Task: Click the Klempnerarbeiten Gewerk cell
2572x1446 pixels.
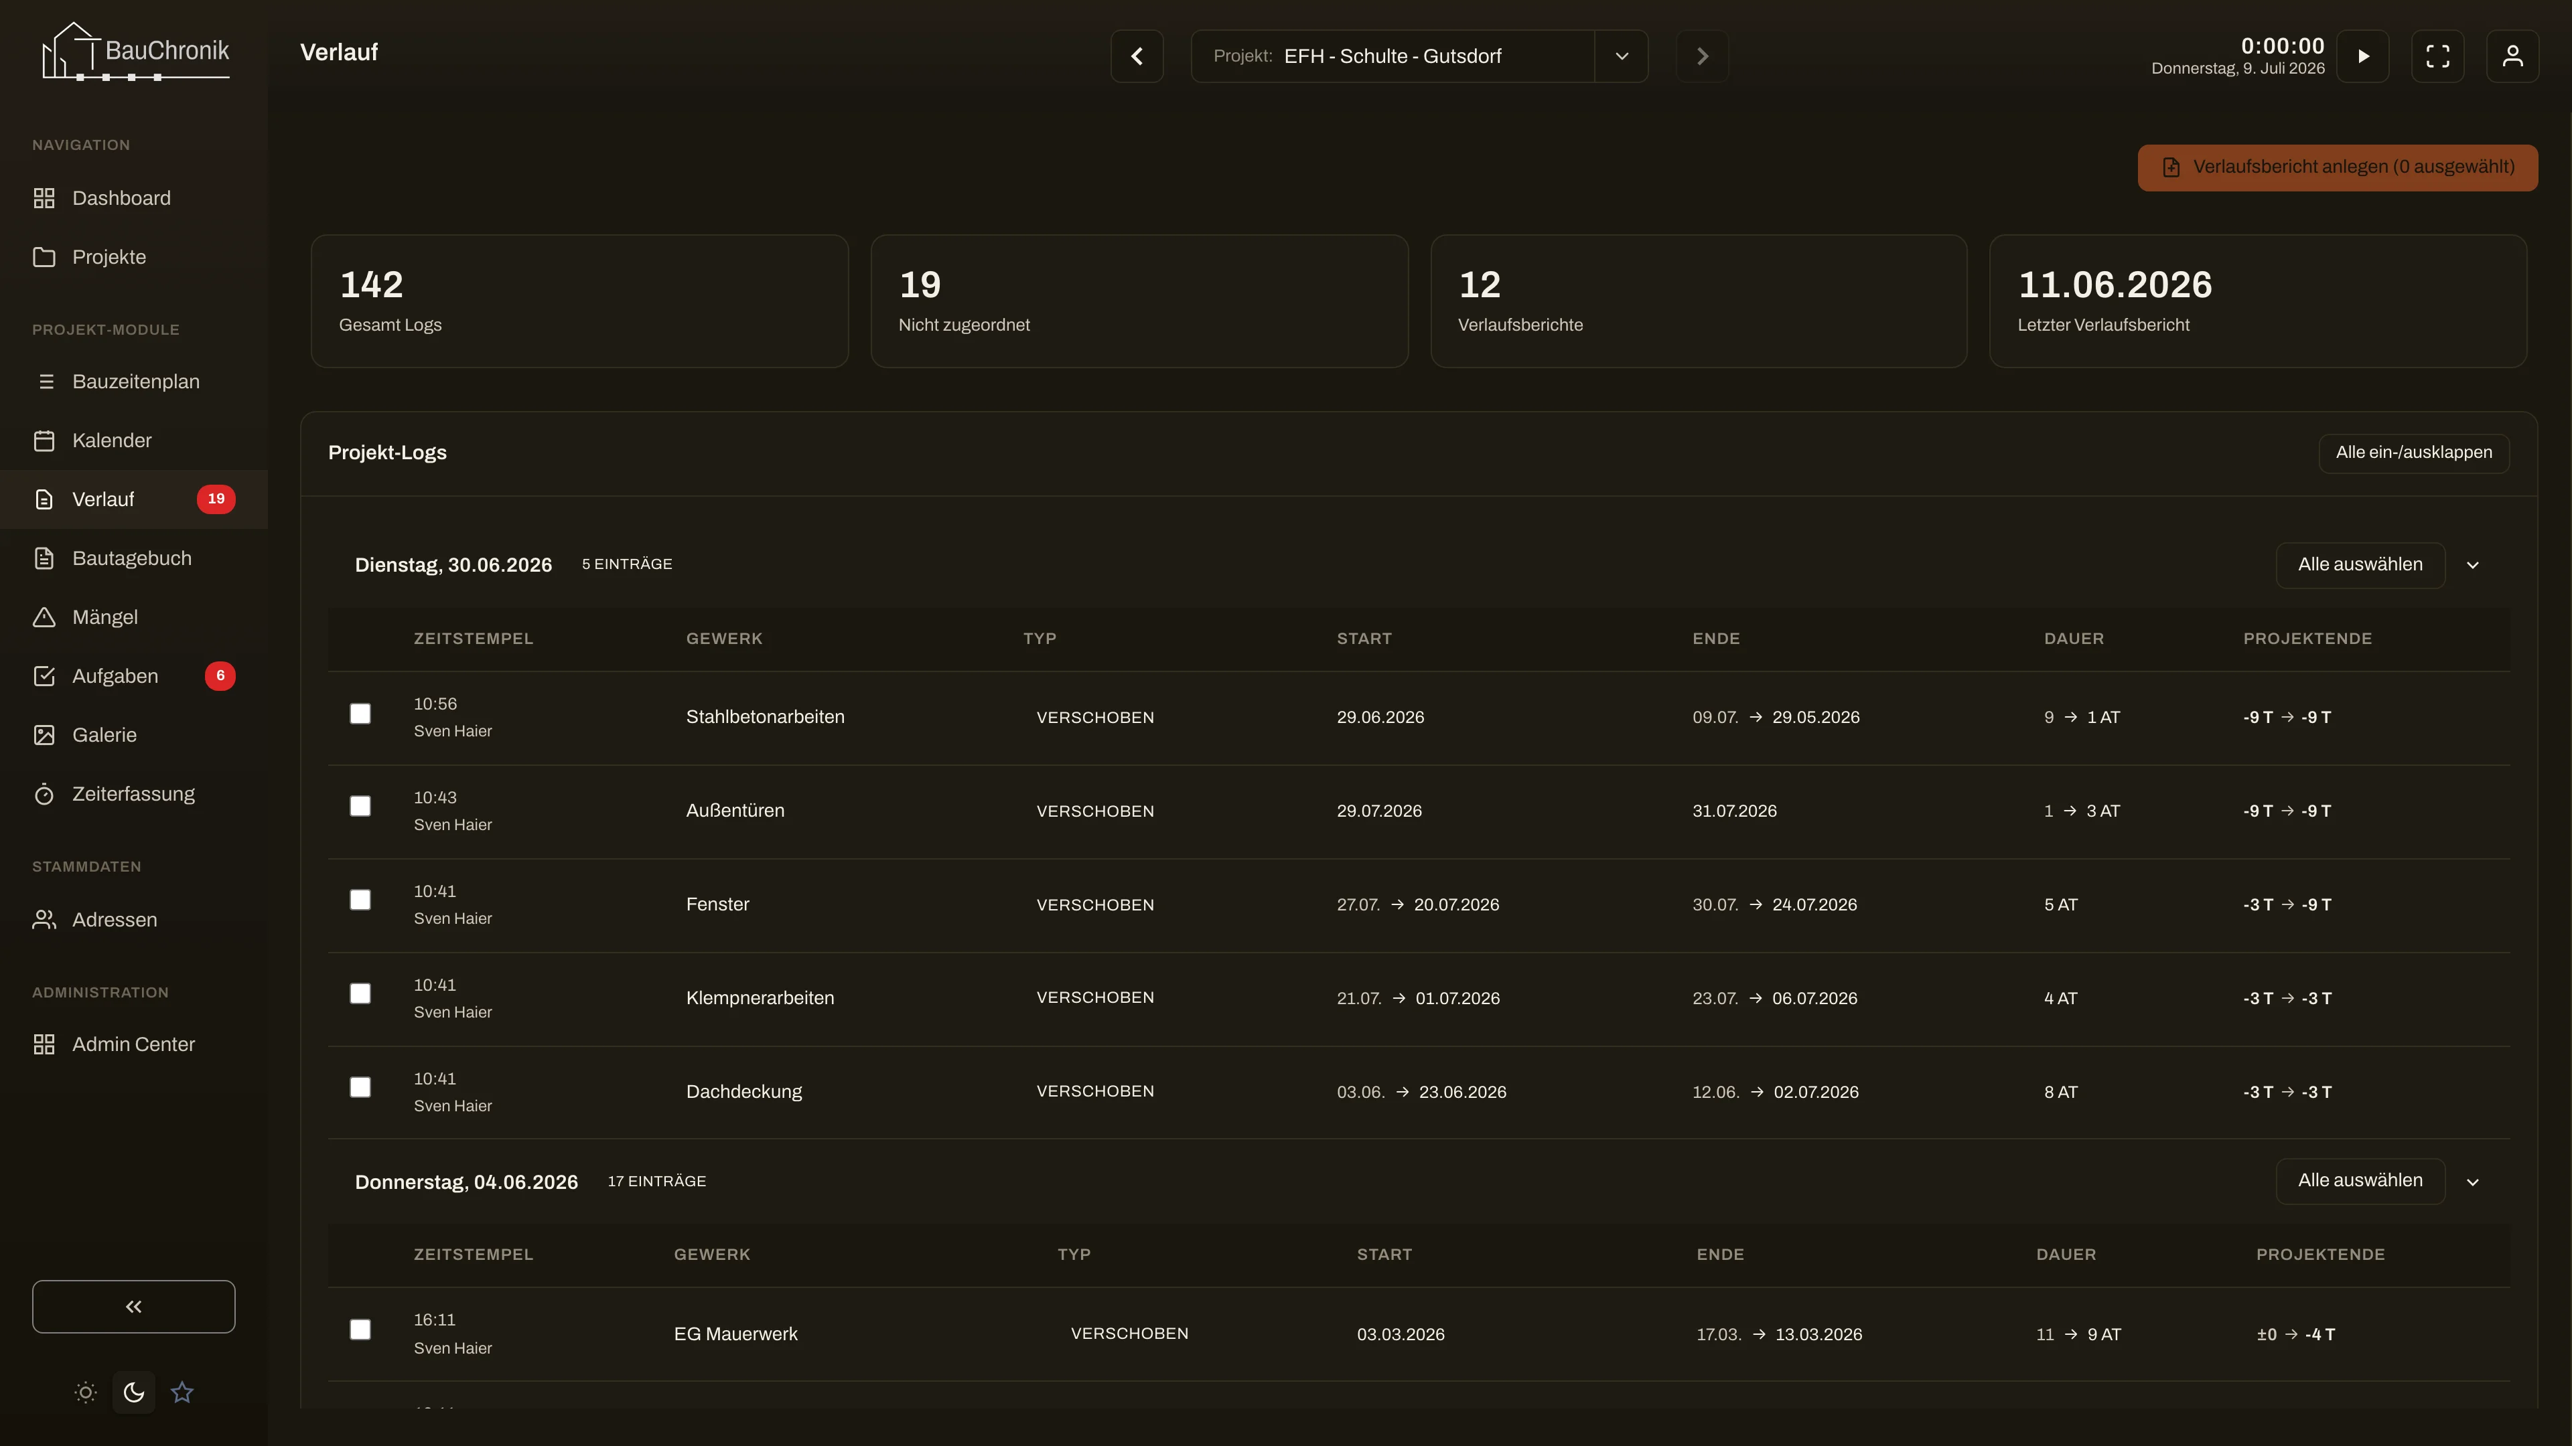Action: [x=760, y=998]
